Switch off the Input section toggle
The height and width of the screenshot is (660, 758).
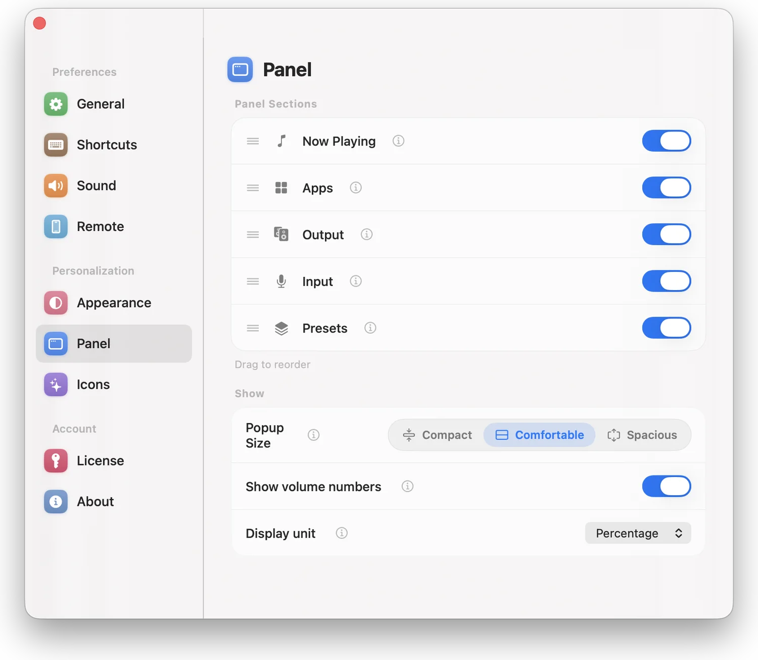(667, 281)
